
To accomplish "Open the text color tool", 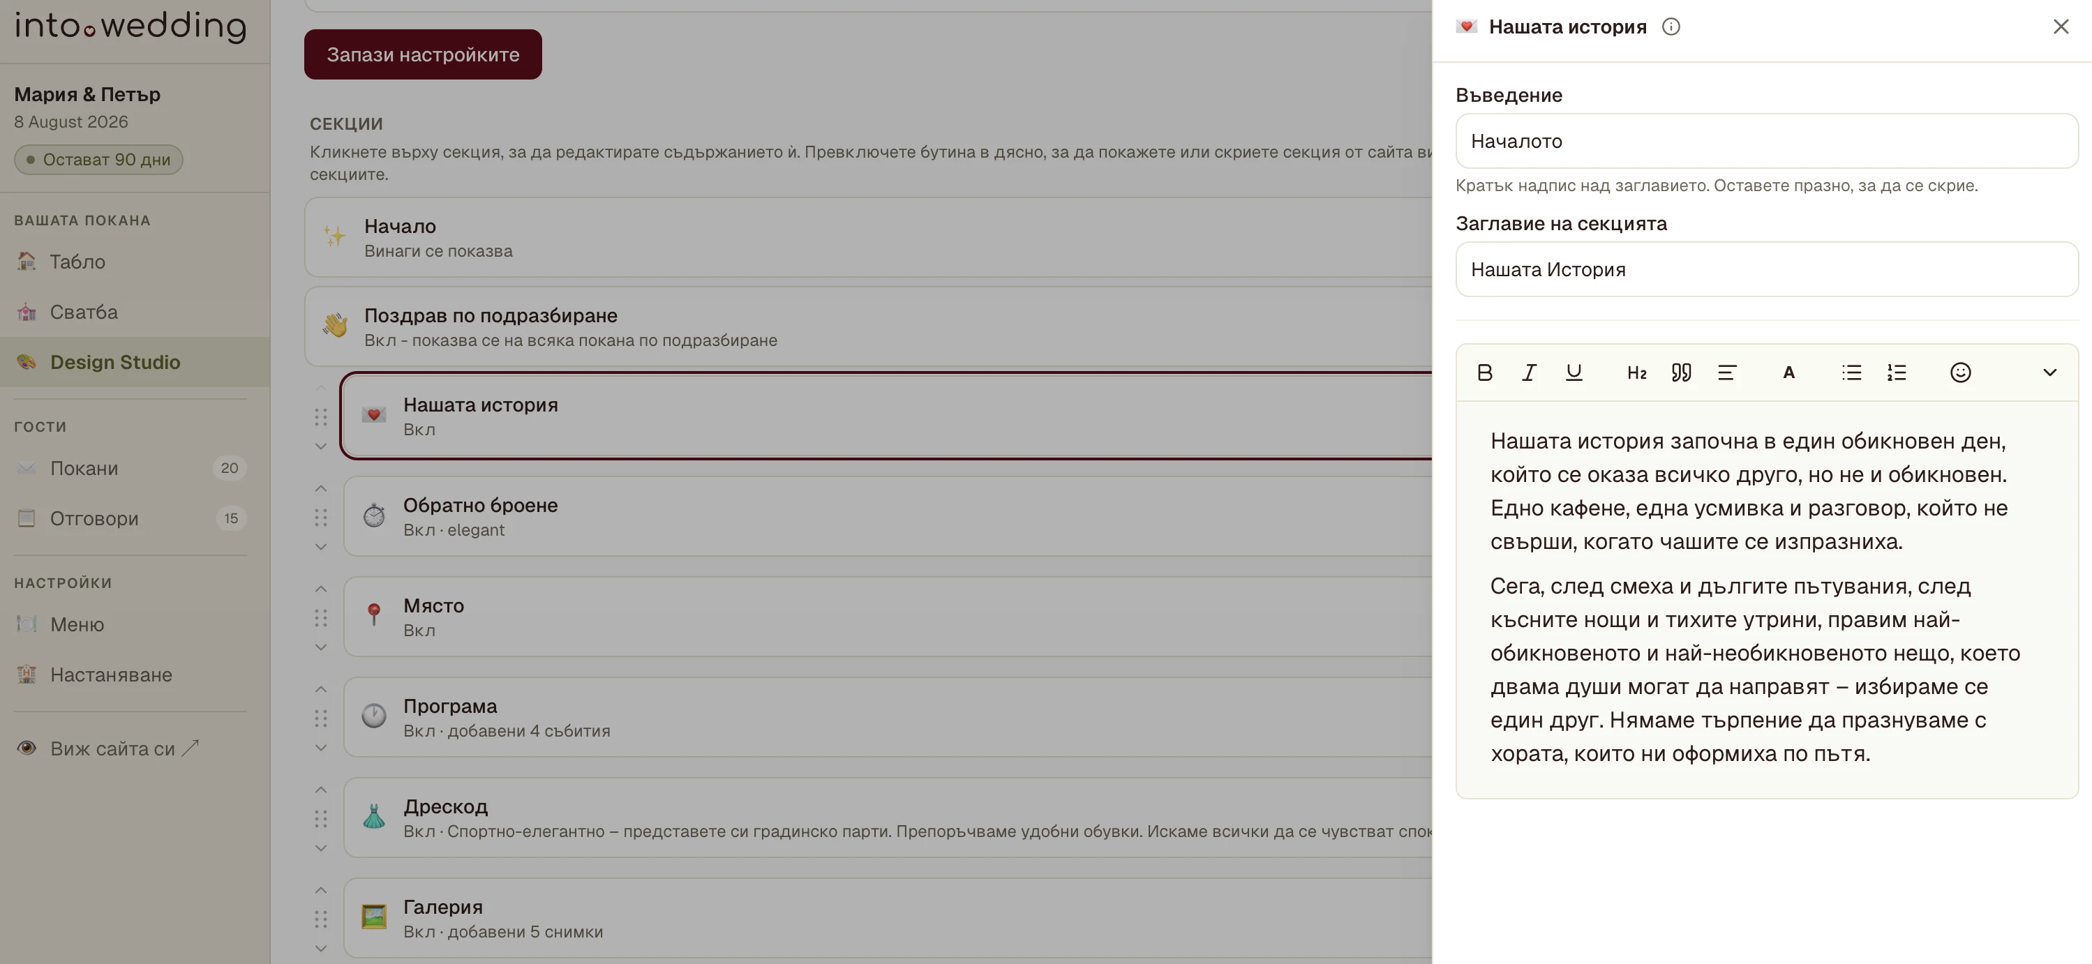I will (x=1788, y=372).
